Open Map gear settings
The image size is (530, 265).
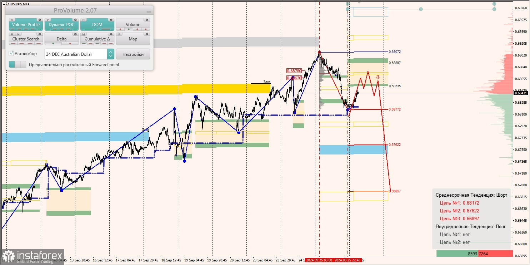pyautogui.click(x=147, y=34)
